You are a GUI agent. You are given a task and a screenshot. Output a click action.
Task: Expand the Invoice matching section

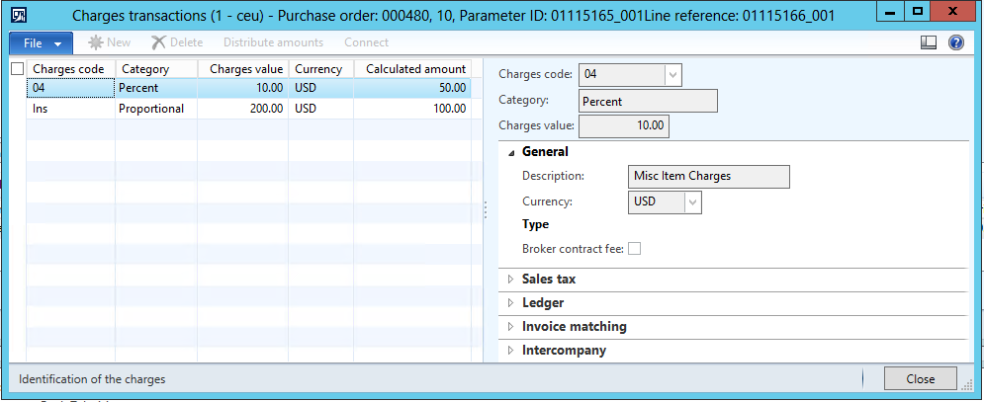574,327
